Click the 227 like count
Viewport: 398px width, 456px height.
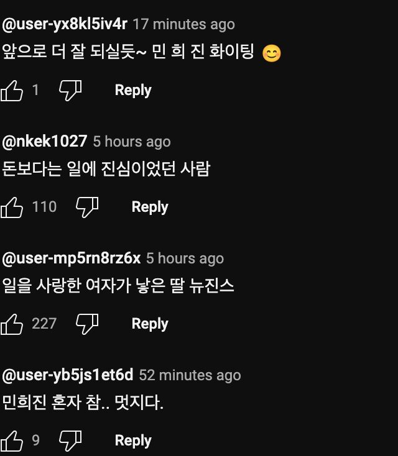(44, 324)
